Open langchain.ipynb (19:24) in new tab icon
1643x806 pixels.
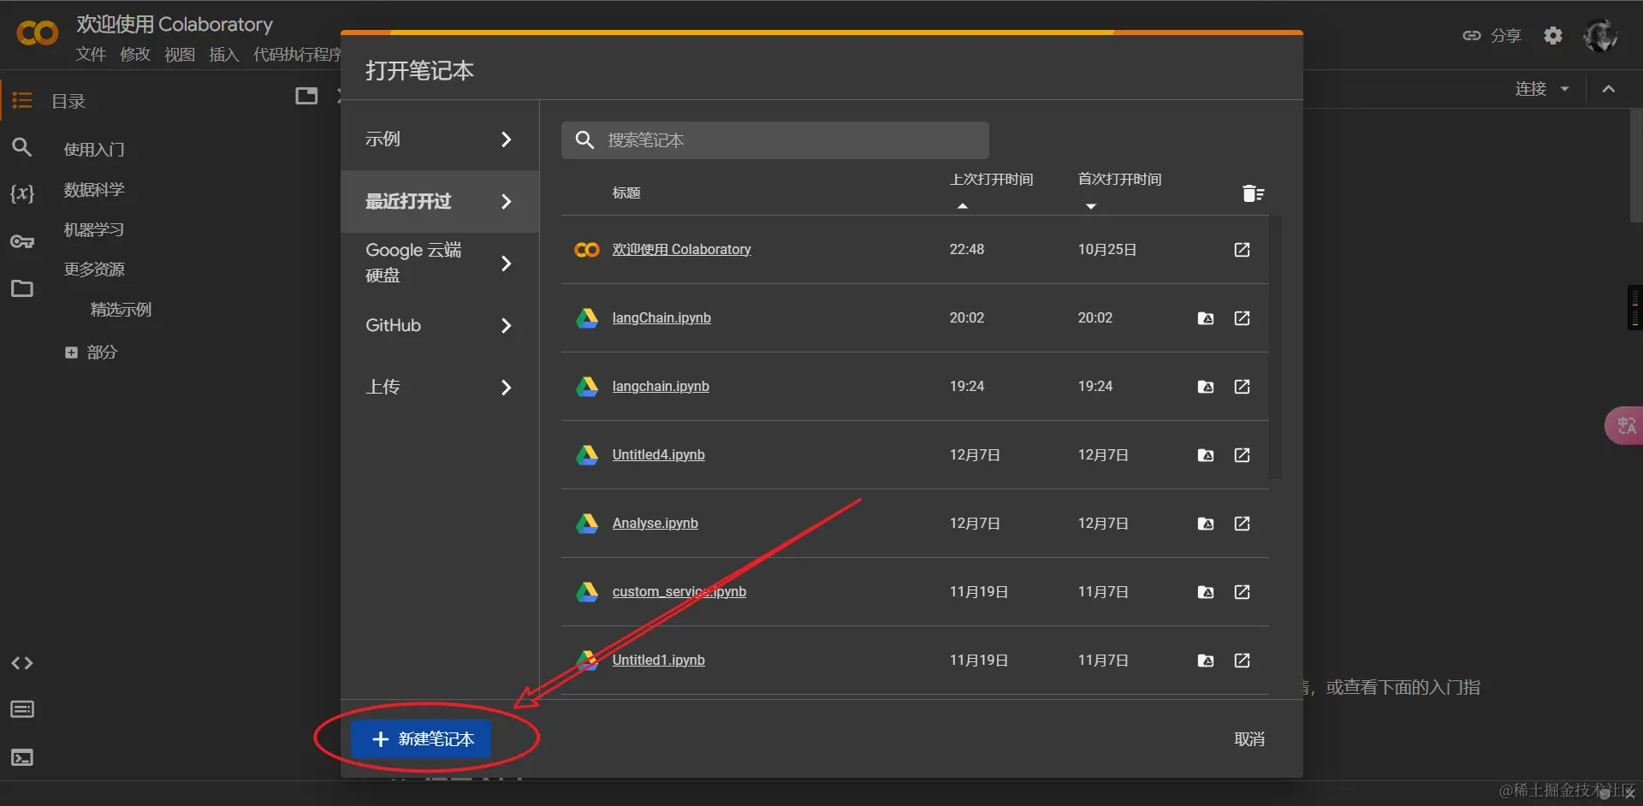pyautogui.click(x=1242, y=387)
